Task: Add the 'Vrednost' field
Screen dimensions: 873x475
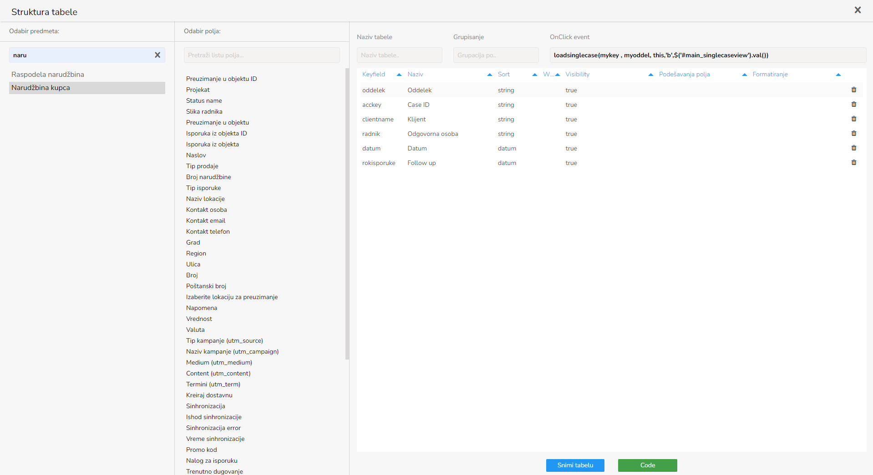Action: (199, 319)
